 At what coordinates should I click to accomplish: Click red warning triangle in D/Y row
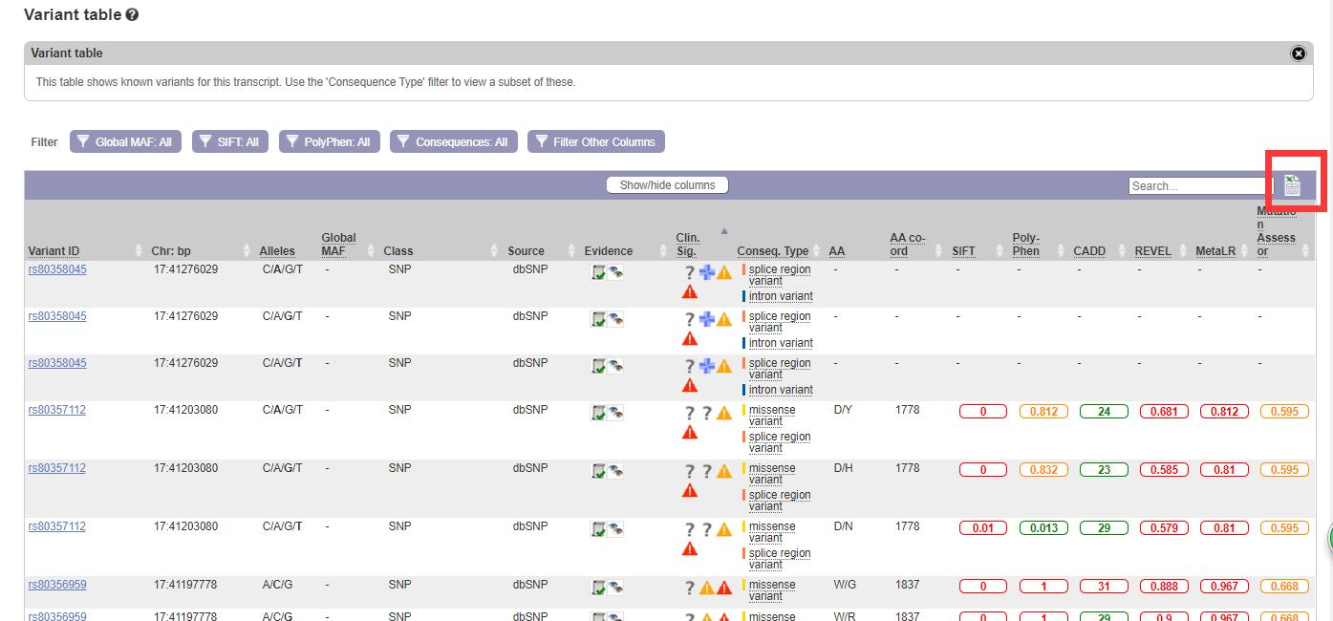coord(689,433)
